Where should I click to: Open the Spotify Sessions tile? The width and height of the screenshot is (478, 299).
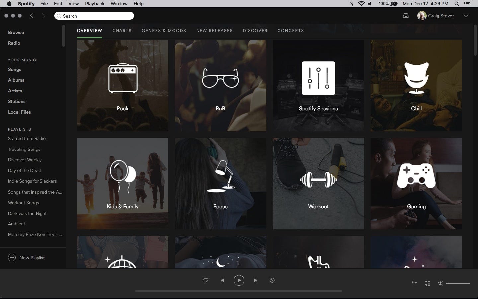[x=318, y=85]
